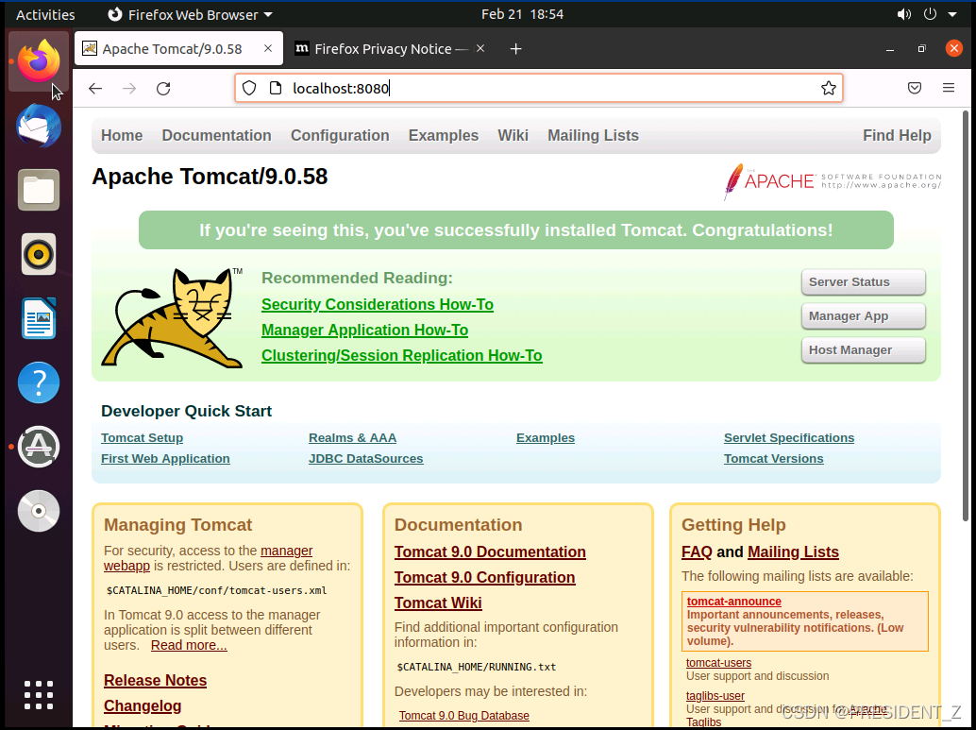Click the page's vertical scrollbar
Viewport: 976px width, 730px height.
pos(966,315)
